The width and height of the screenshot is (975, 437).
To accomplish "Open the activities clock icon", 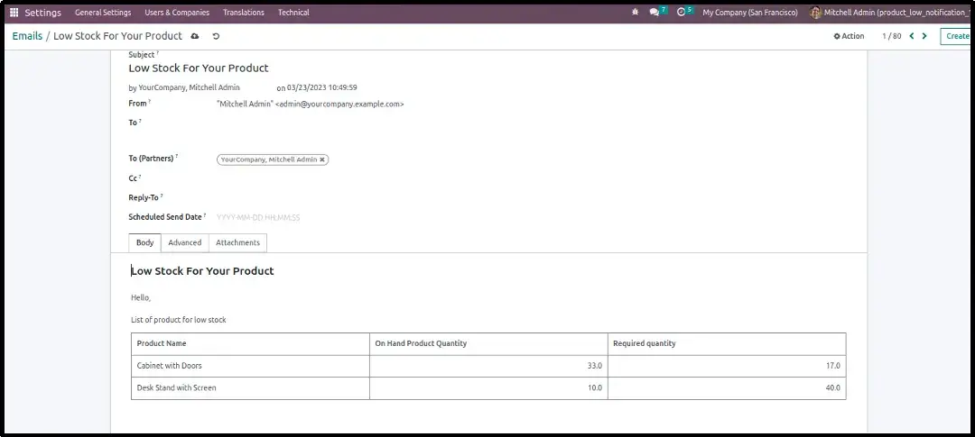I will (681, 13).
